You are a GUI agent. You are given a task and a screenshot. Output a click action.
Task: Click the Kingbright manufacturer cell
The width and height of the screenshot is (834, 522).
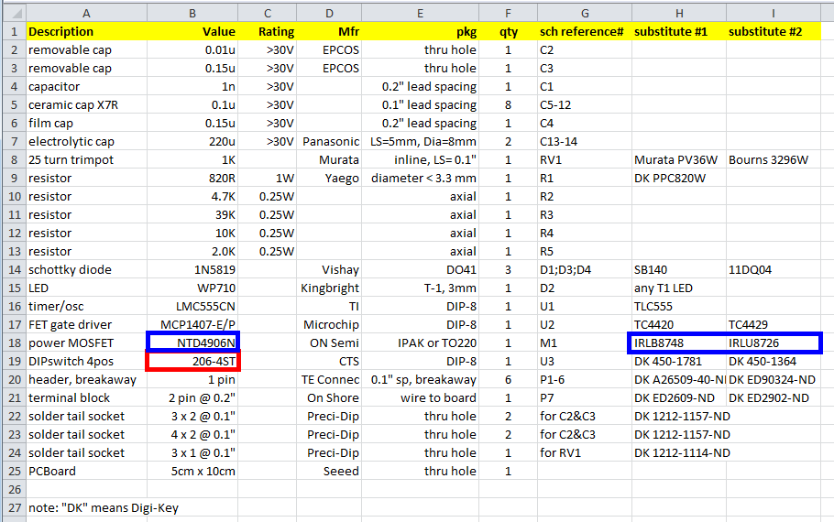coord(329,288)
